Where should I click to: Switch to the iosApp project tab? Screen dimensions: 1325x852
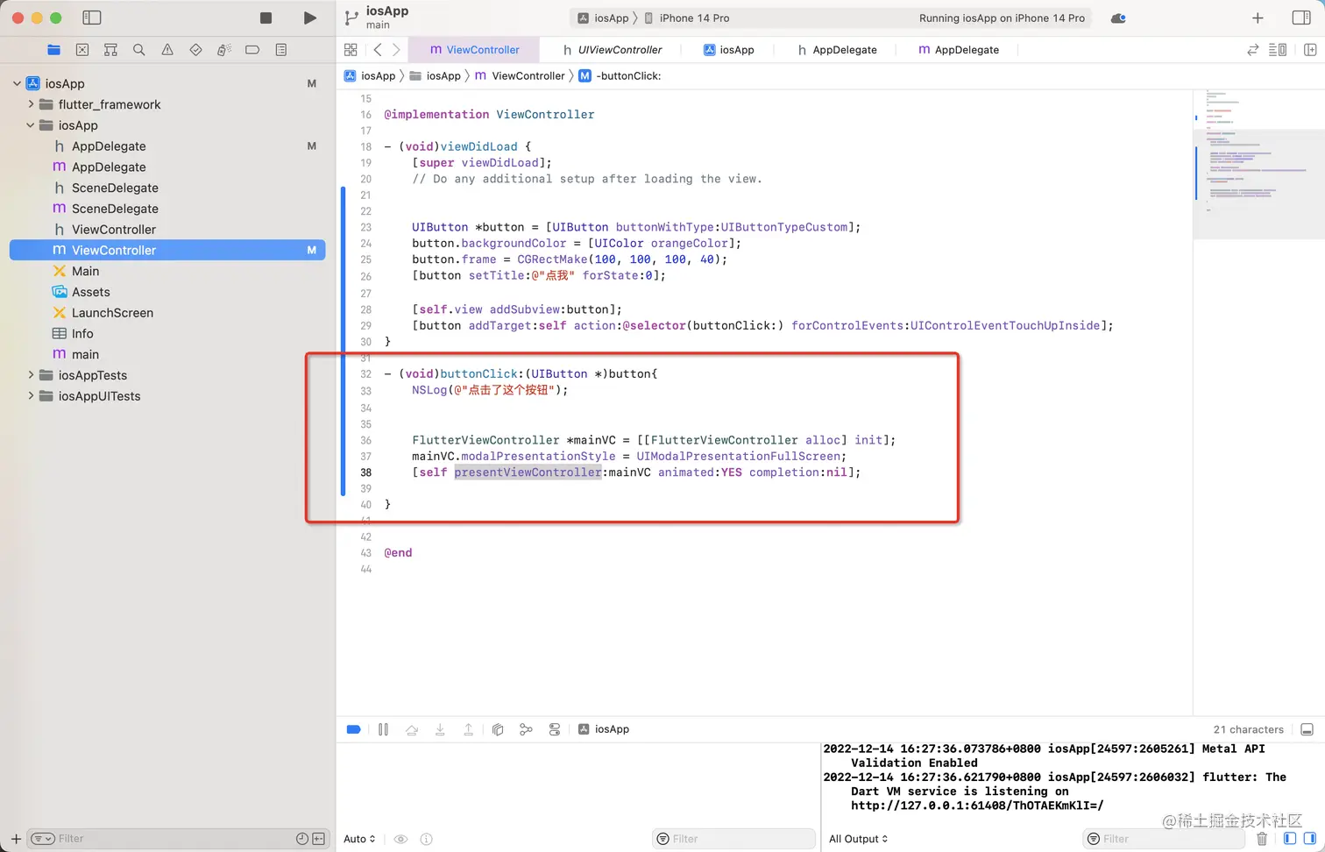tap(729, 50)
